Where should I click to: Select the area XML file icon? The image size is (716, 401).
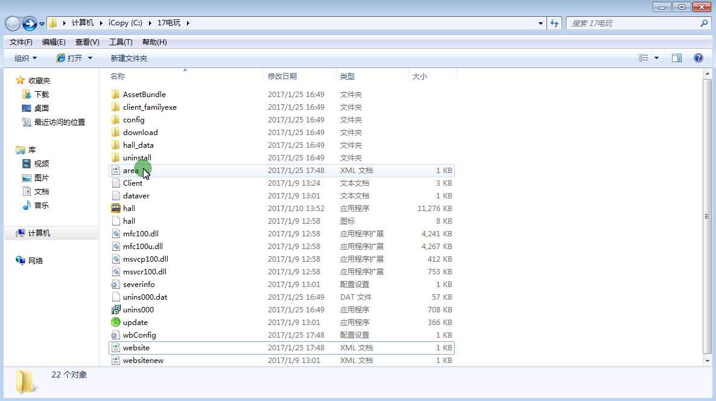point(116,171)
